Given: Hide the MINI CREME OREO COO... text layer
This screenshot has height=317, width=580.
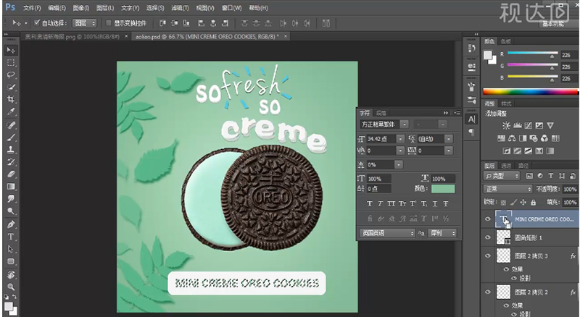Looking at the screenshot, I should pyautogui.click(x=487, y=219).
